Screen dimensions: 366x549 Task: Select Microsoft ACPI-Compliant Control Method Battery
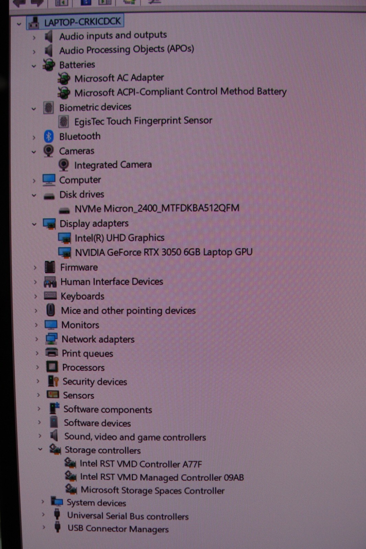180,92
